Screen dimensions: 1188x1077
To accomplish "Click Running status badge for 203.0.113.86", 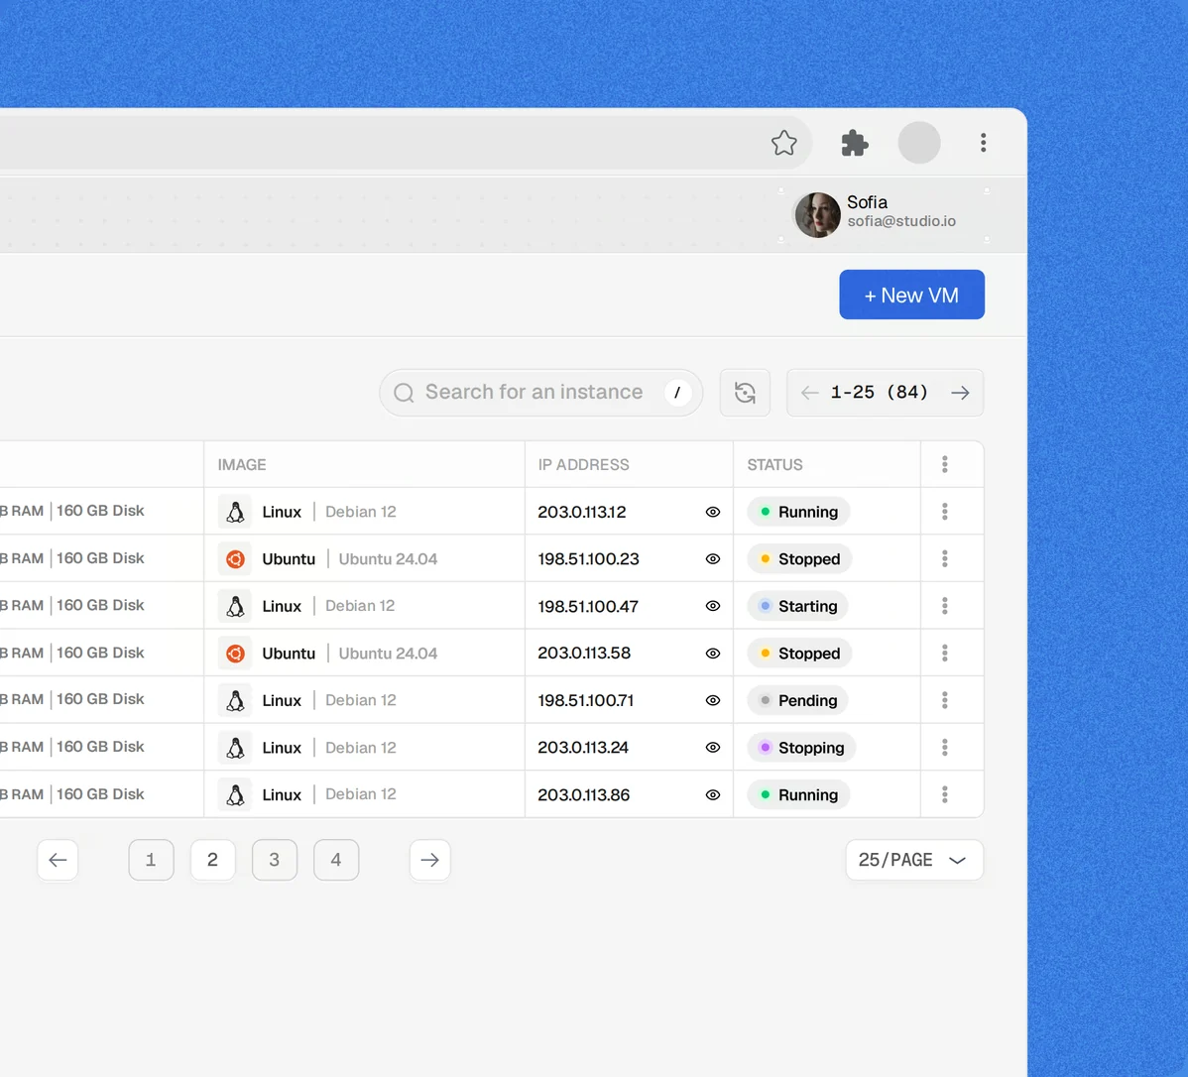I will pos(798,795).
